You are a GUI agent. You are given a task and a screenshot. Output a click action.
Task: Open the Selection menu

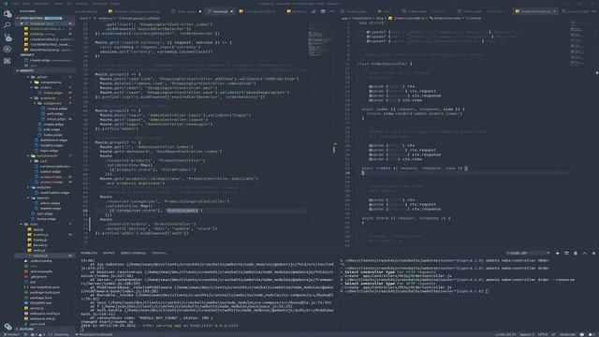(x=41, y=4)
